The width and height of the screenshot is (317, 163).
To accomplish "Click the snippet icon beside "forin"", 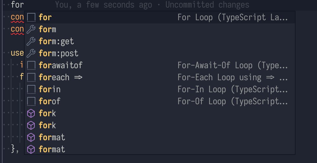I will click(31, 89).
